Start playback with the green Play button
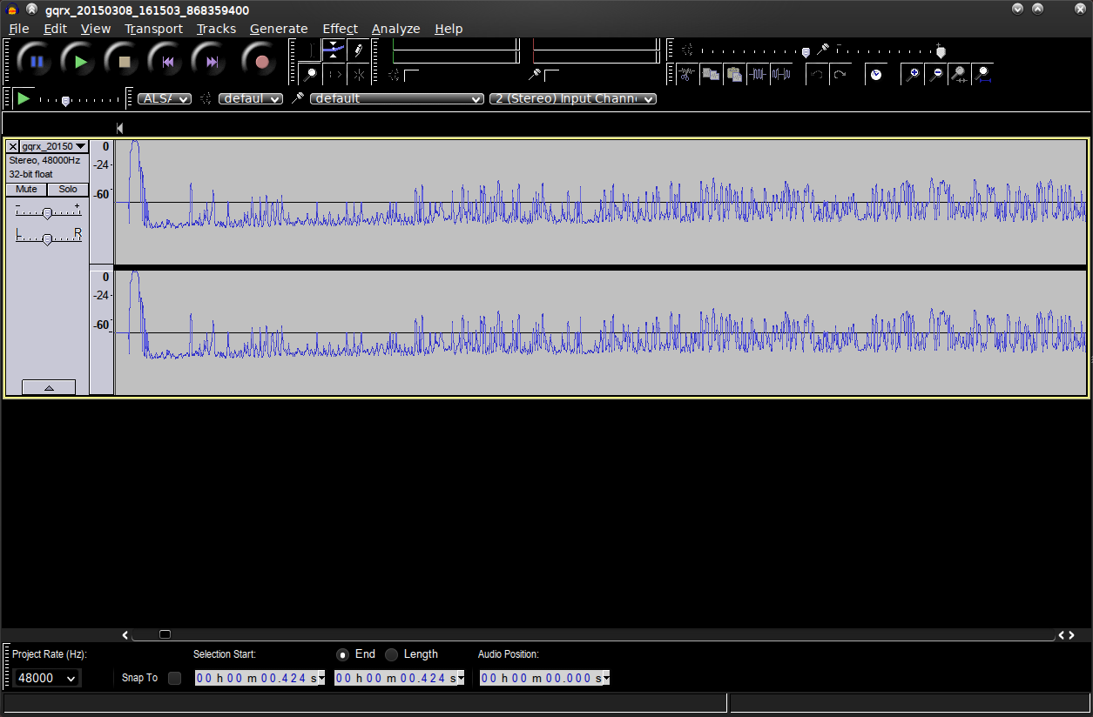Screen dimensions: 1093x717 click(80, 62)
